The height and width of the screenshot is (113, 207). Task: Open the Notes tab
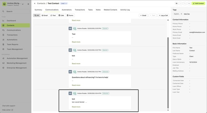(98, 10)
